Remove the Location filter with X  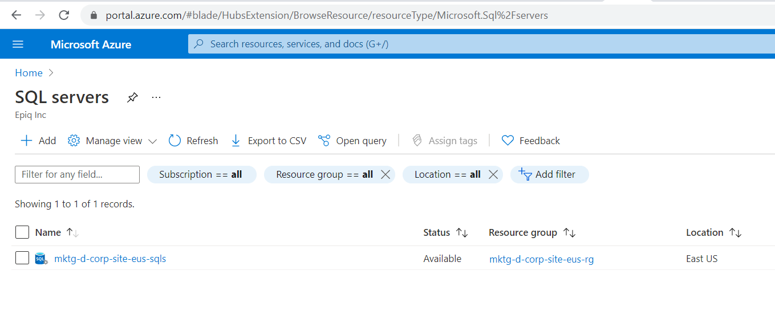(493, 175)
